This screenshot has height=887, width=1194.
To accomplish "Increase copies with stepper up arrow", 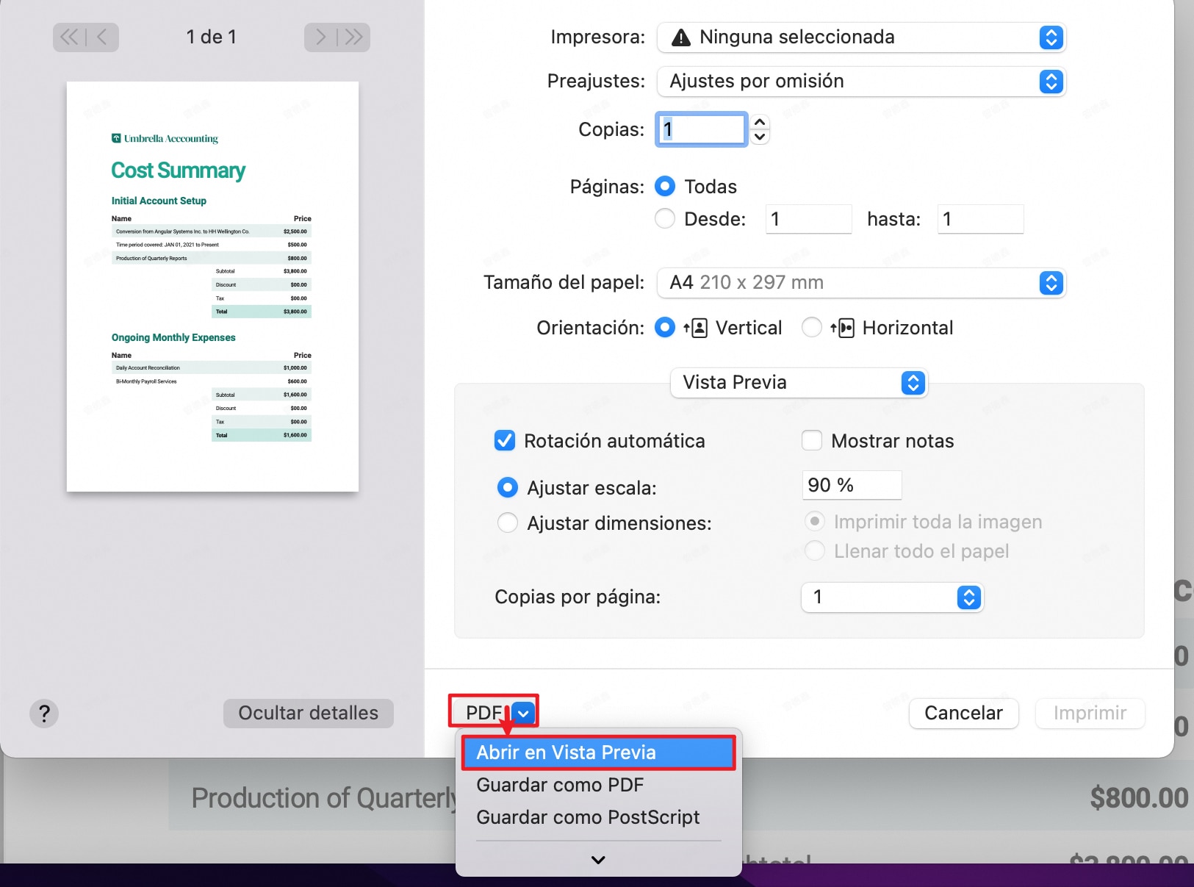I will (x=760, y=122).
